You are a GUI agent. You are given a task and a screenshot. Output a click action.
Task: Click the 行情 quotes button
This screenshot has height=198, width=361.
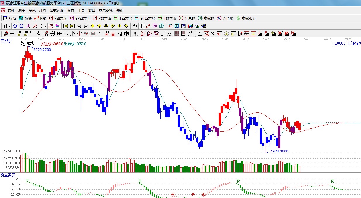pyautogui.click(x=10, y=18)
